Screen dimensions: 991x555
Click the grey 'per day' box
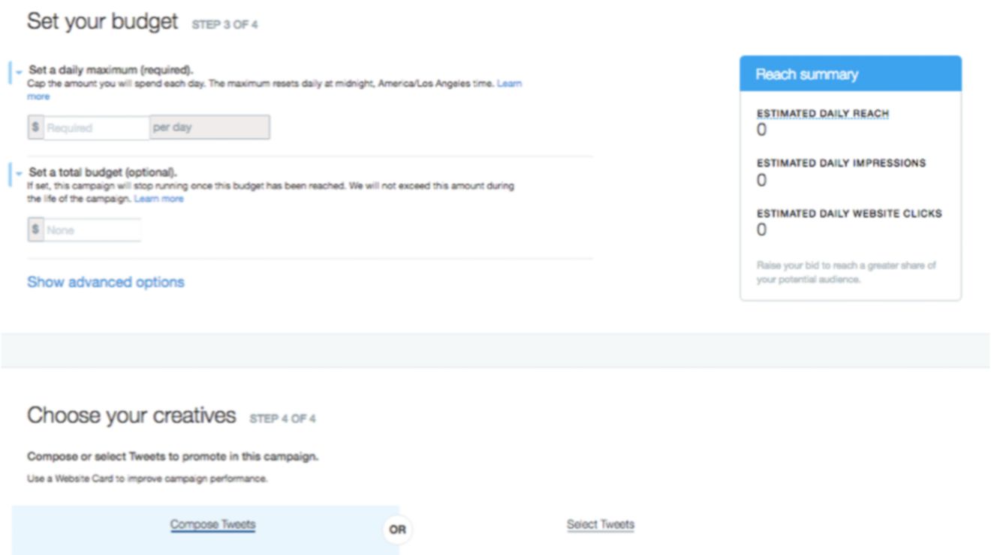pyautogui.click(x=209, y=127)
